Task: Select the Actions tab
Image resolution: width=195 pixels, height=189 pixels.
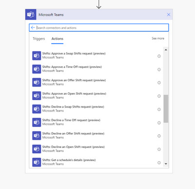Action: pyautogui.click(x=58, y=39)
